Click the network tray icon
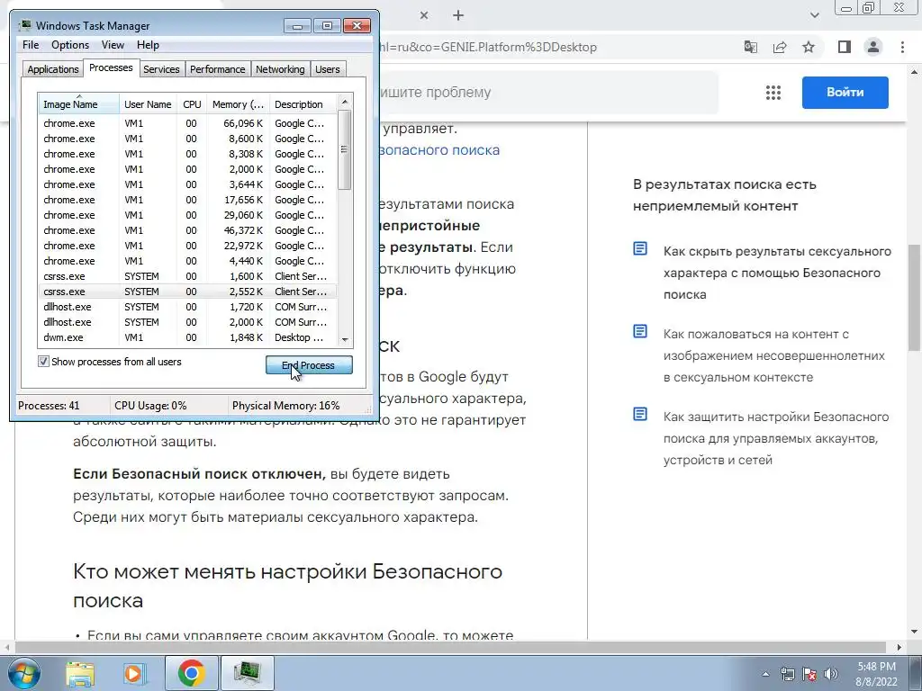 [x=787, y=674]
